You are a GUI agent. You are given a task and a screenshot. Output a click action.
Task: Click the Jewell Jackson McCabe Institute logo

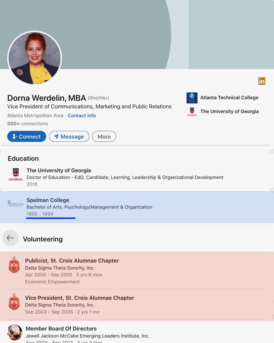tap(15, 332)
